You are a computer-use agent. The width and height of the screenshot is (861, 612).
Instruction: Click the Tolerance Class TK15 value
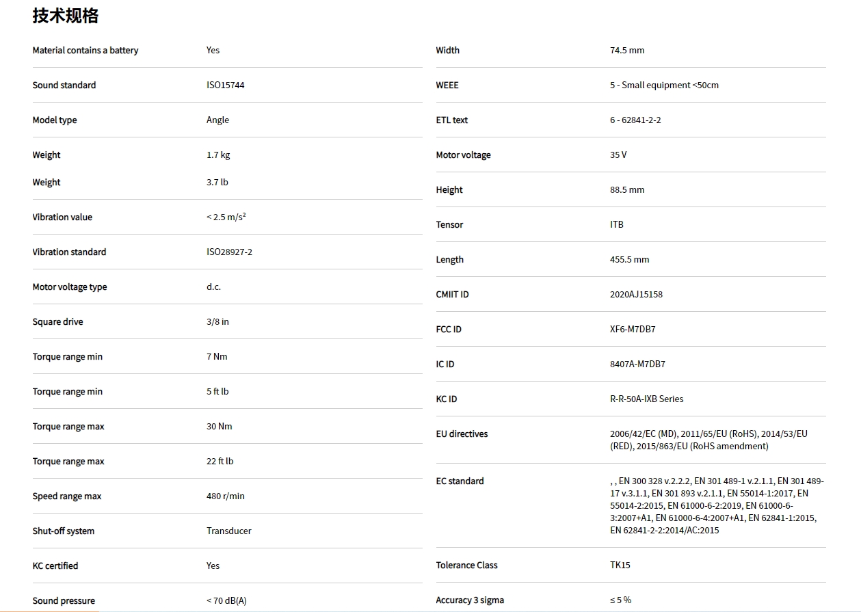[620, 566]
